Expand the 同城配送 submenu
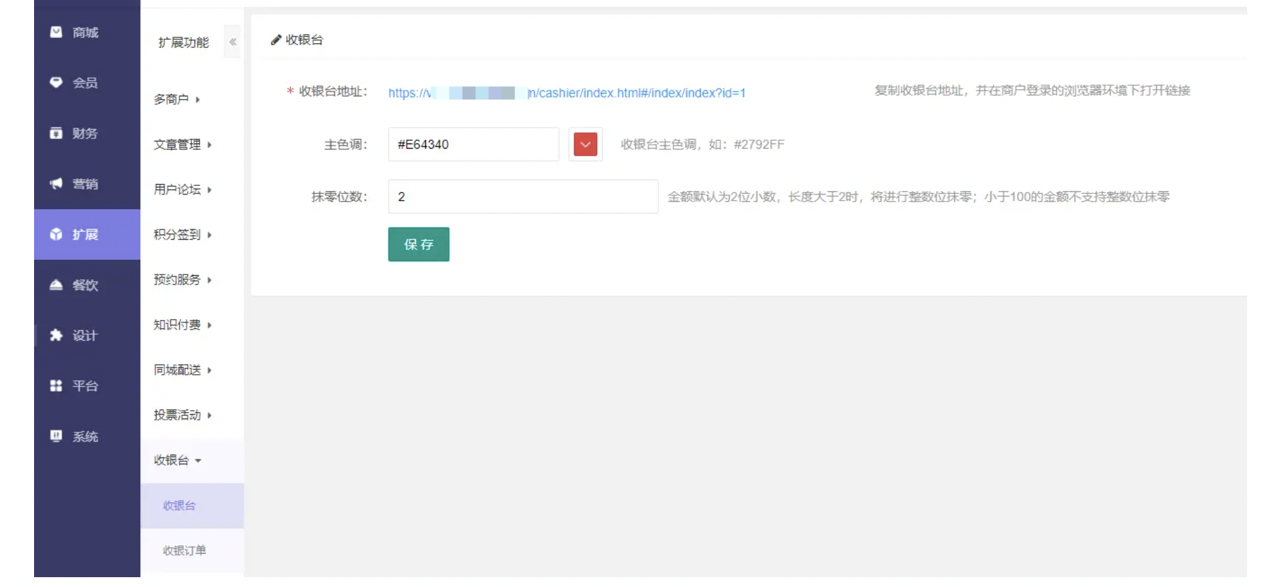 [x=183, y=370]
